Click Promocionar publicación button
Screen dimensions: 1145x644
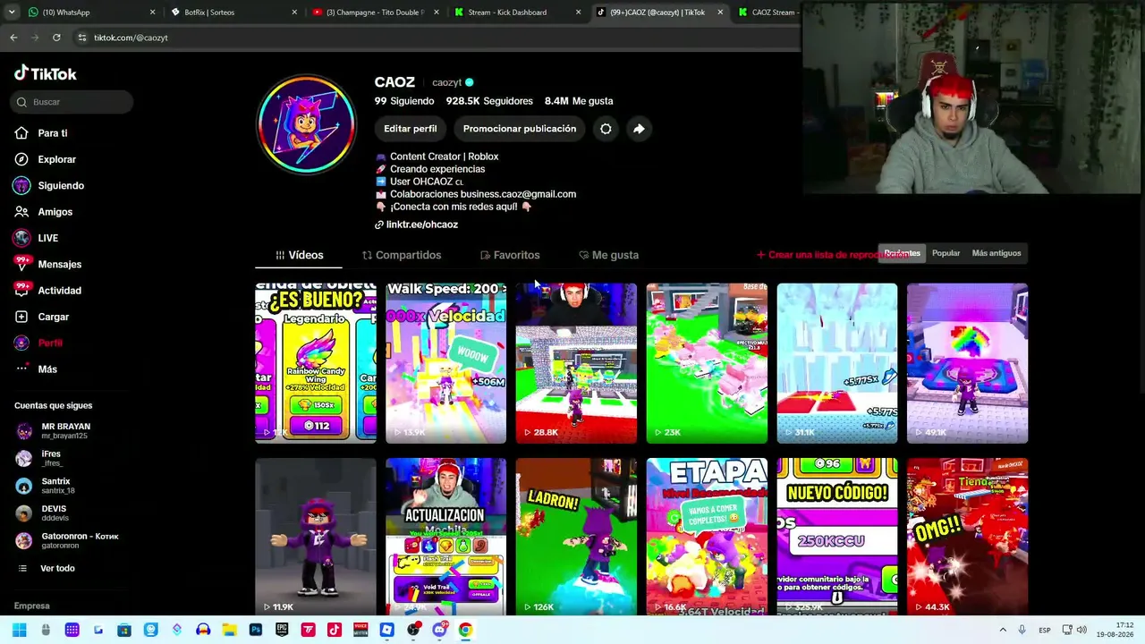tap(520, 129)
